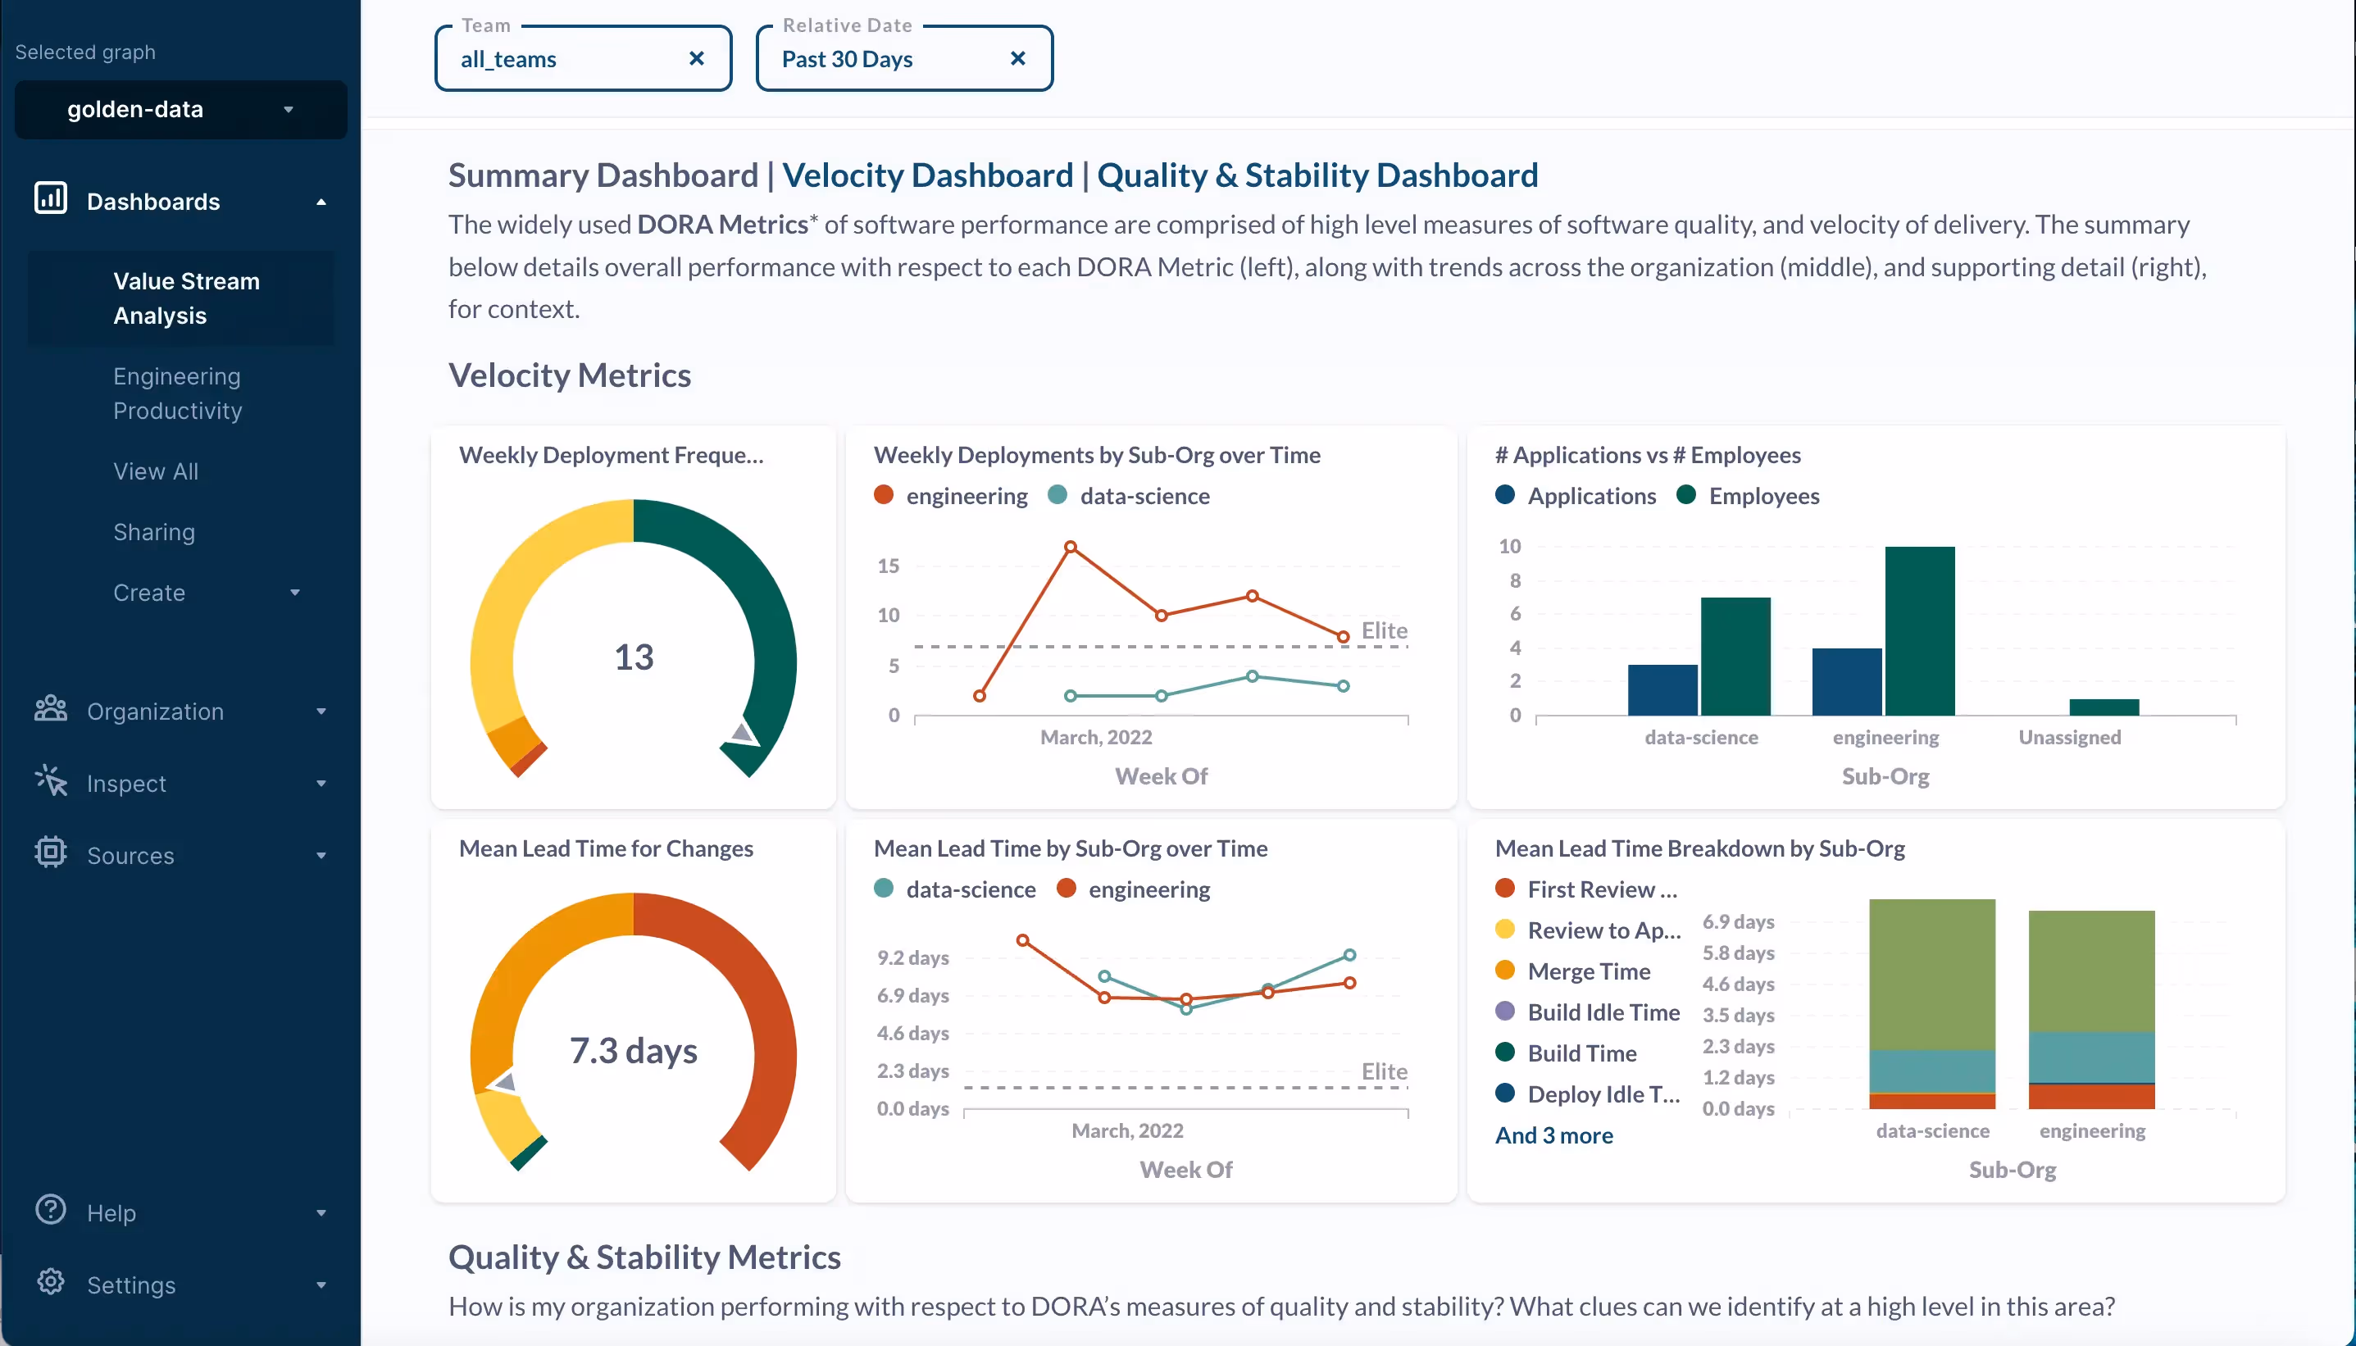Click the Inspect cursor icon
The image size is (2356, 1346).
click(x=51, y=781)
